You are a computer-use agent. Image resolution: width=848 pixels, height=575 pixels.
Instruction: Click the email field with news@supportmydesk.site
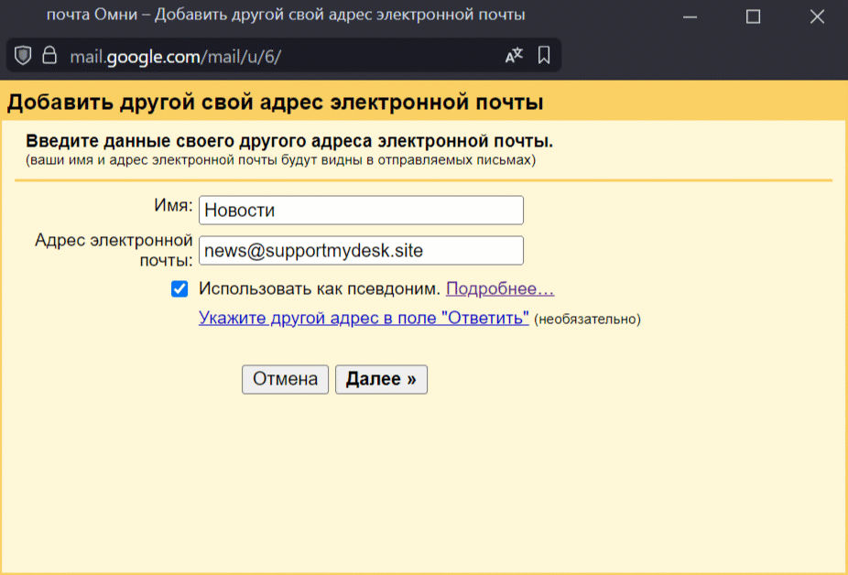pyautogui.click(x=361, y=250)
